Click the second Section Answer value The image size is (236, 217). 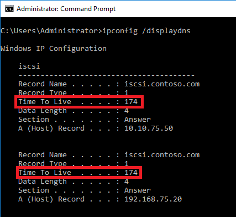point(138,190)
